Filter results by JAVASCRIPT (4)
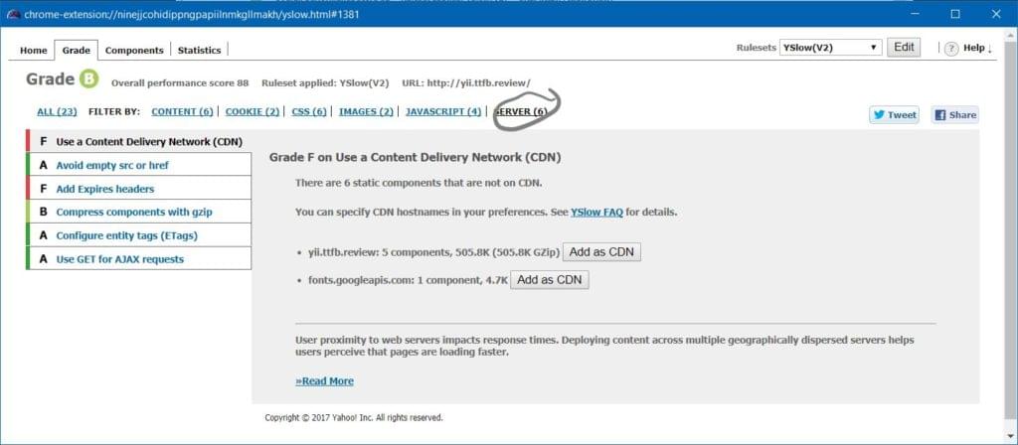 (x=443, y=111)
